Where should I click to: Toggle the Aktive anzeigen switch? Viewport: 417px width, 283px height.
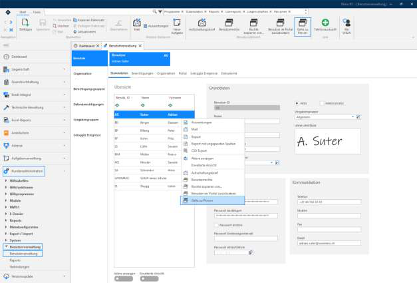(124, 279)
